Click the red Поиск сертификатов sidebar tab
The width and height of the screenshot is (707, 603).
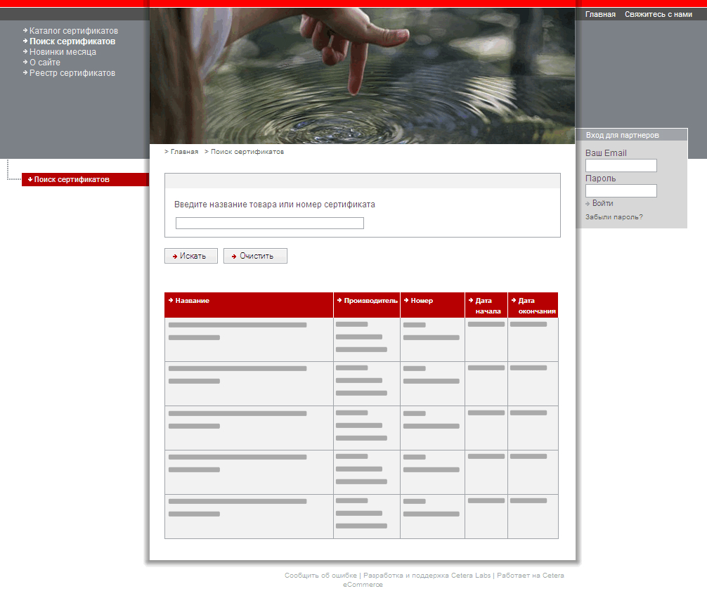pyautogui.click(x=72, y=180)
